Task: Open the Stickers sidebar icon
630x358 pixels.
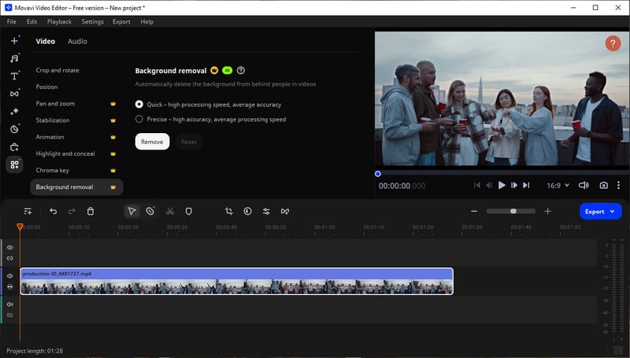Action: [14, 129]
